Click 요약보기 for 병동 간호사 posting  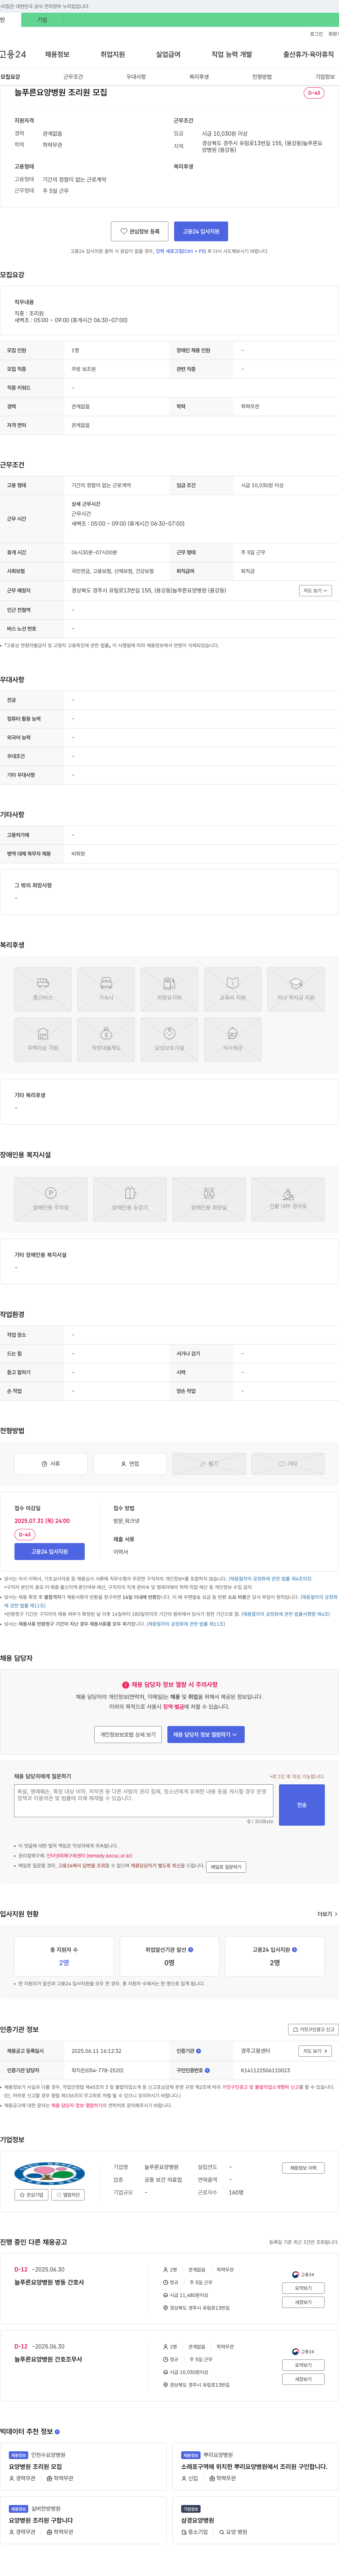303,2288
